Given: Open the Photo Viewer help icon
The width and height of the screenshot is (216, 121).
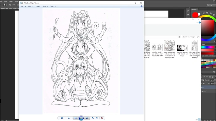Looking at the screenshot, I should pyautogui.click(x=142, y=6).
